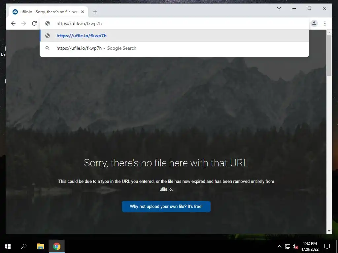Go back to the previous page

coord(13,23)
